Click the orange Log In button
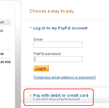This screenshot has height=108, width=109. (41, 68)
